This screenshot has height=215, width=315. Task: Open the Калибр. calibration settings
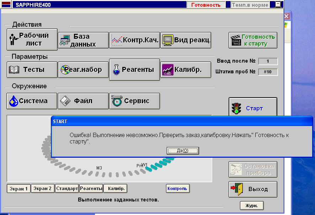tap(186, 69)
